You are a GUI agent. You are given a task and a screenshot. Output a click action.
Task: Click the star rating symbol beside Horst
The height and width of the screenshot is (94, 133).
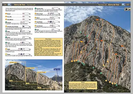pos(21,42)
